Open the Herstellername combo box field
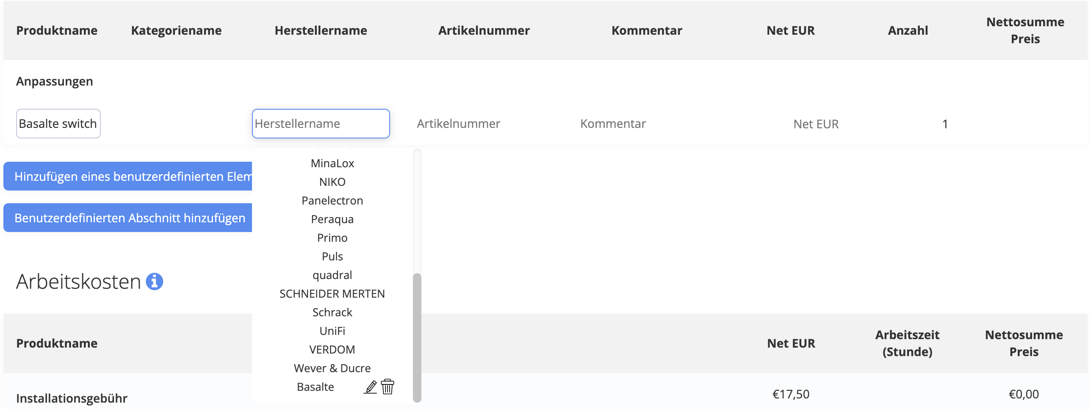1091x409 pixels. click(x=321, y=124)
